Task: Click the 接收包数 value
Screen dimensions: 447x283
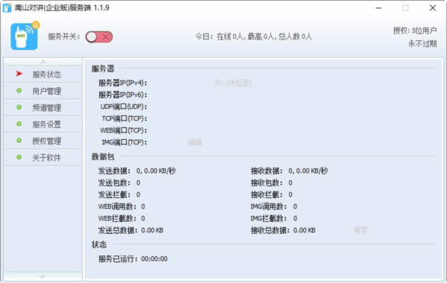Action: [x=291, y=182]
